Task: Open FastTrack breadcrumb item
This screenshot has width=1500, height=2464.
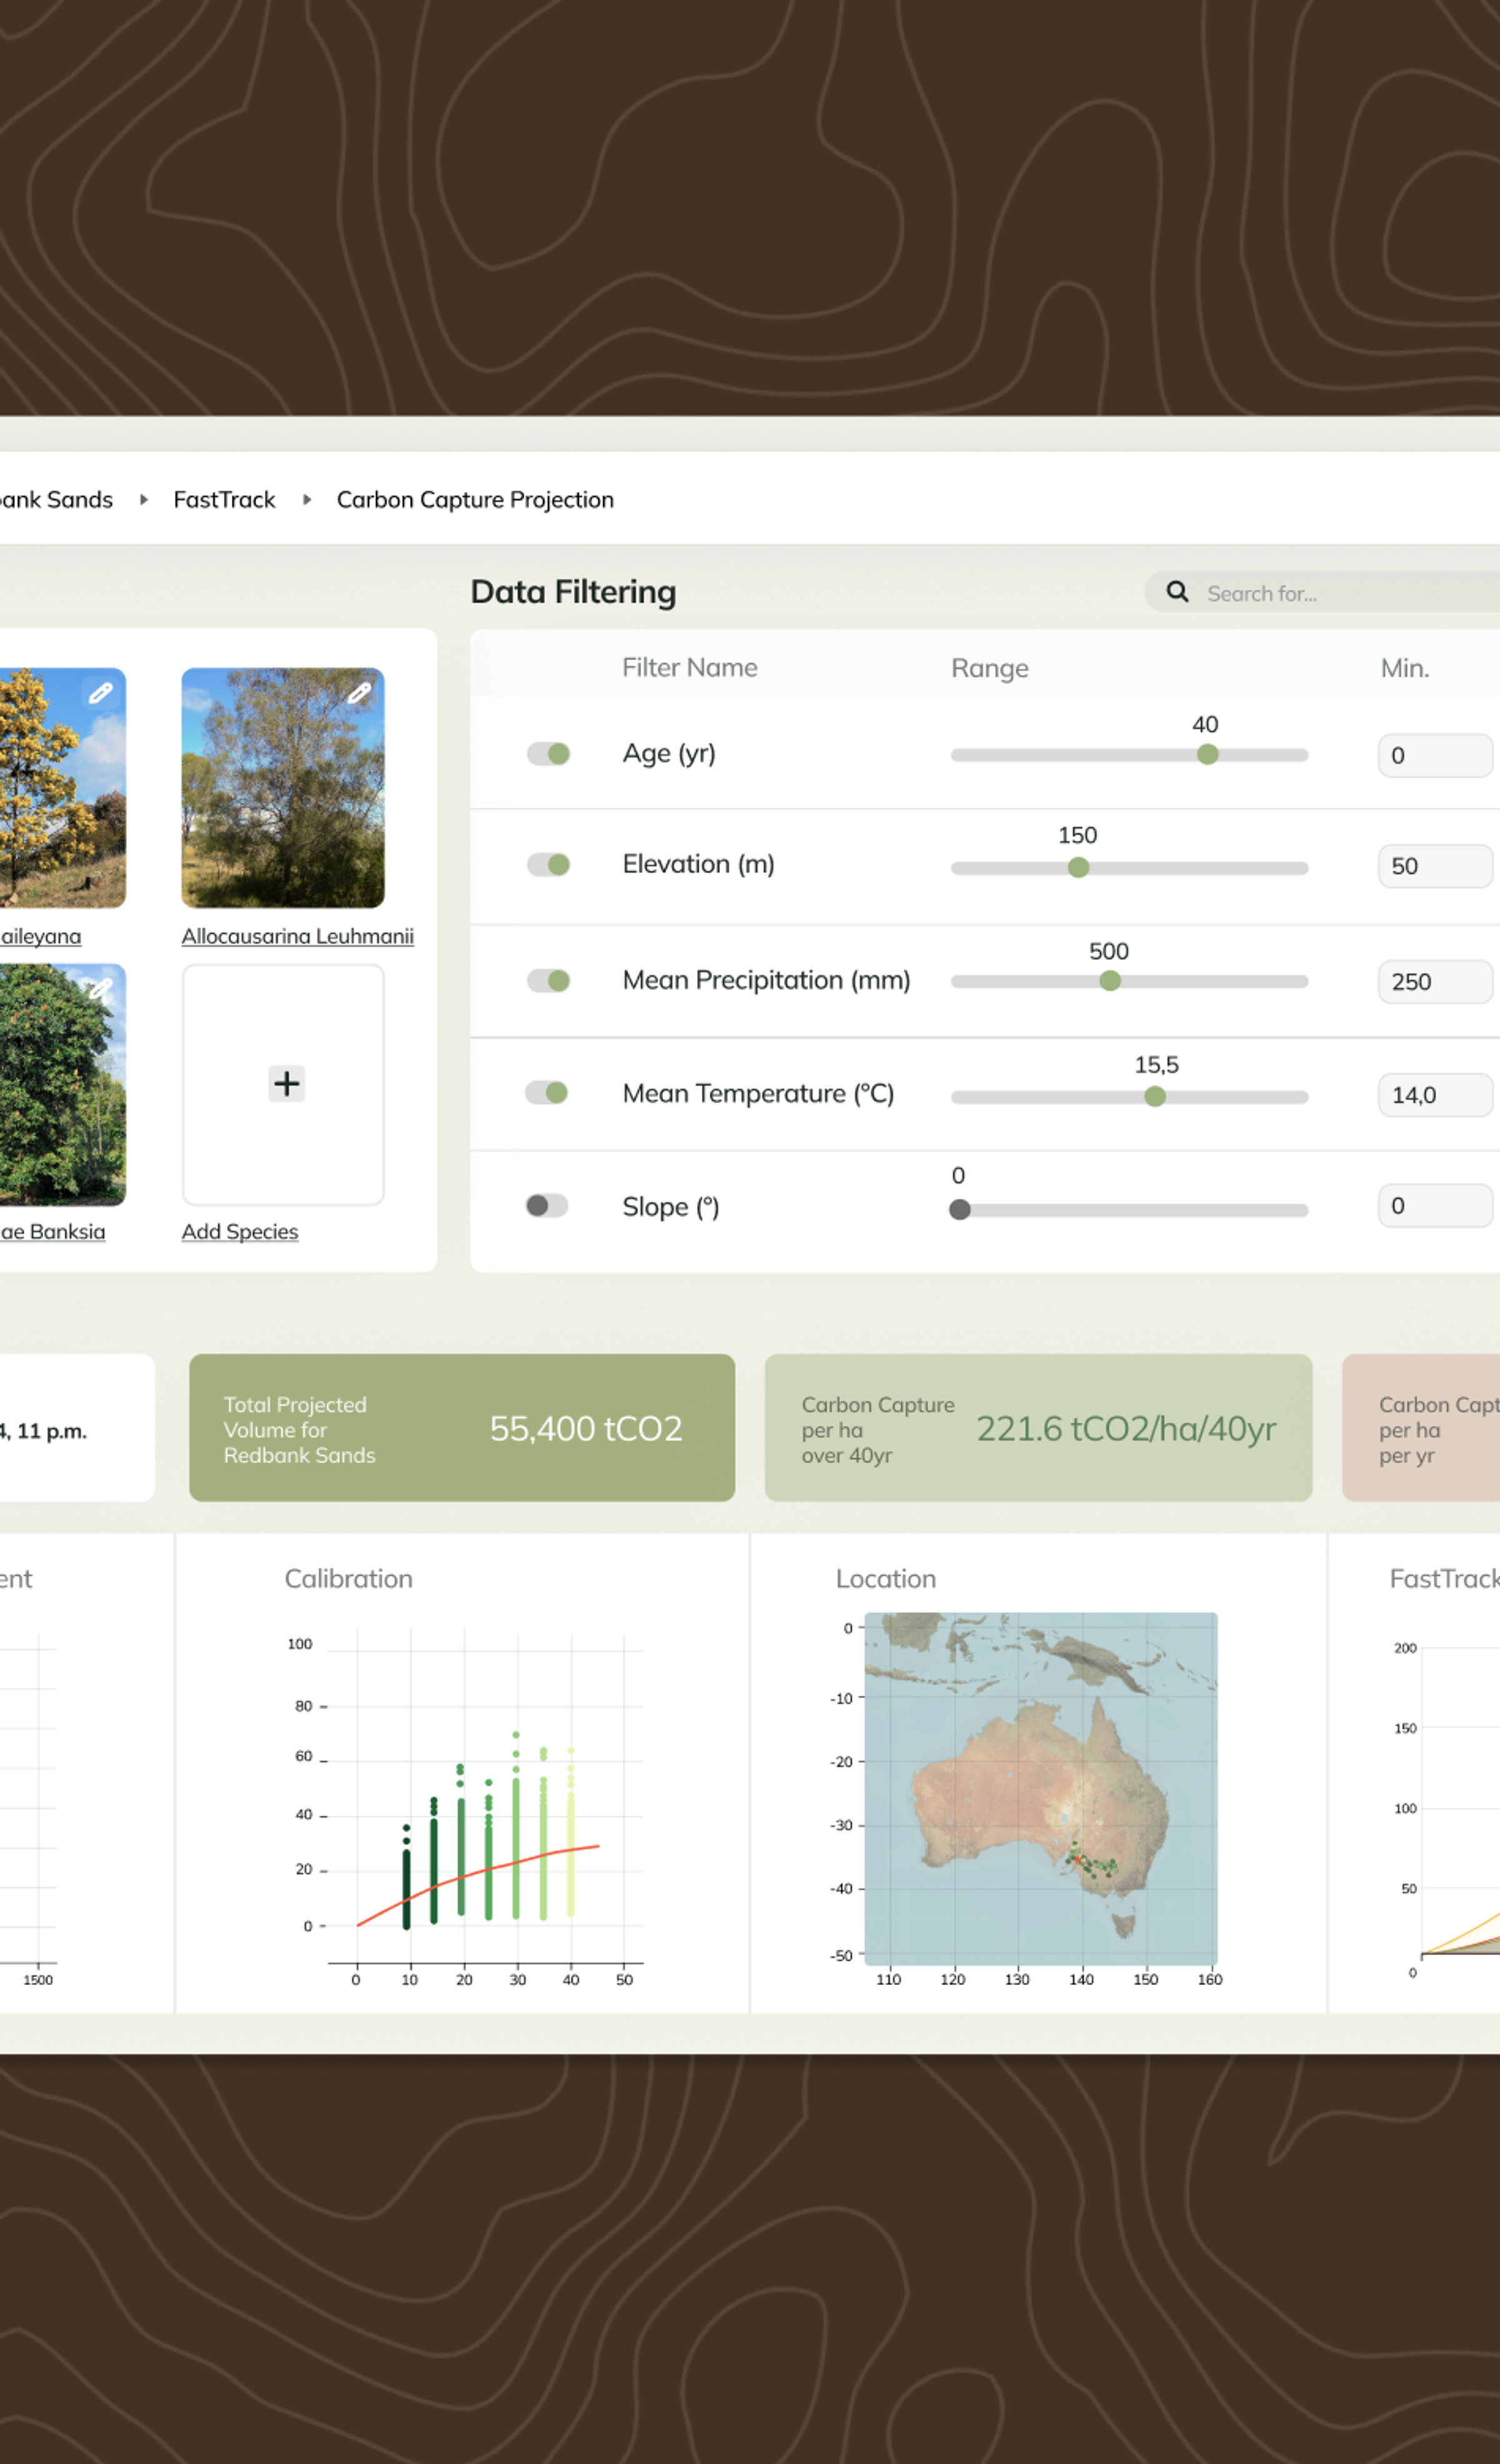Action: tap(224, 500)
